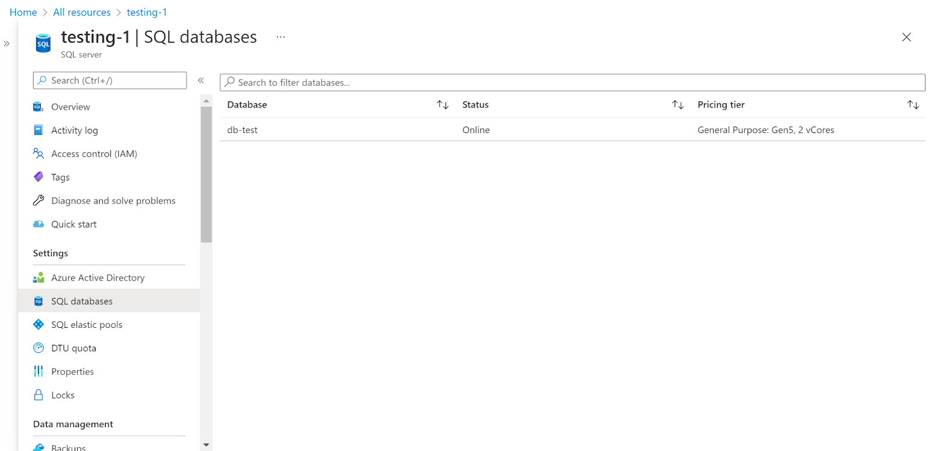Viewport: 933px width, 451px height.
Task: Open the db-test database row
Action: 243,130
